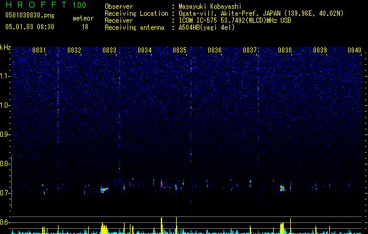Click the 0835 time marker
The image size is (368, 234).
pos(180,50)
